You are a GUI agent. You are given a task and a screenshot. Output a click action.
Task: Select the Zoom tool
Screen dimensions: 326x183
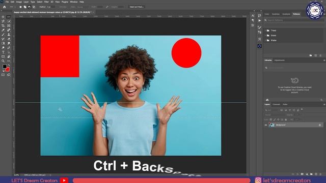click(x=3, y=61)
